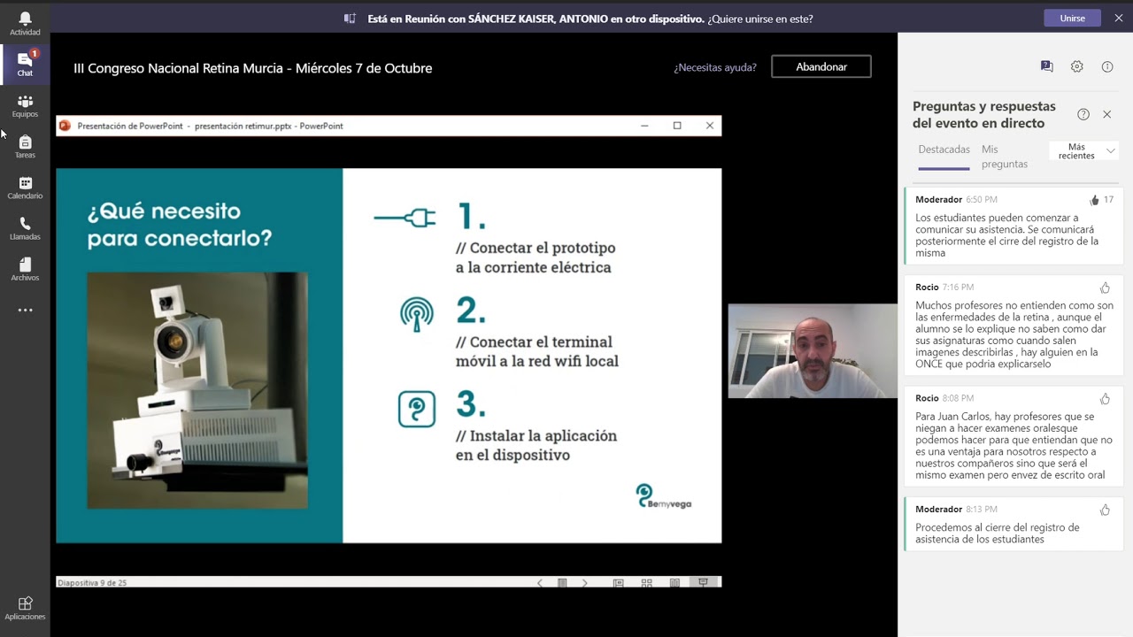Close the Preguntas y respuestas panel

tap(1106, 114)
